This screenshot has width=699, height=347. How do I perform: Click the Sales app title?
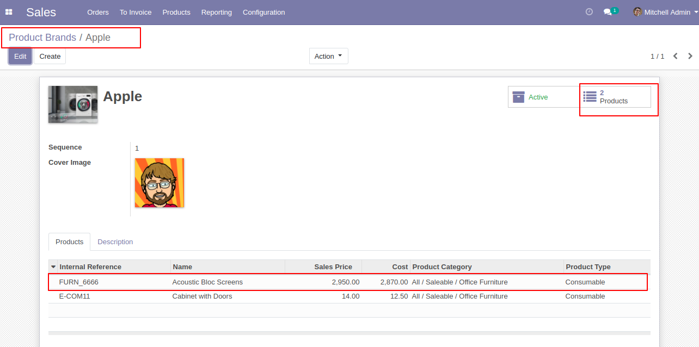coord(41,12)
